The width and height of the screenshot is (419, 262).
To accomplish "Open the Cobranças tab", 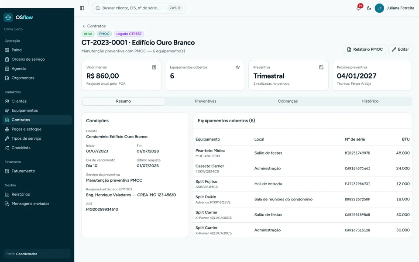I will 288,101.
